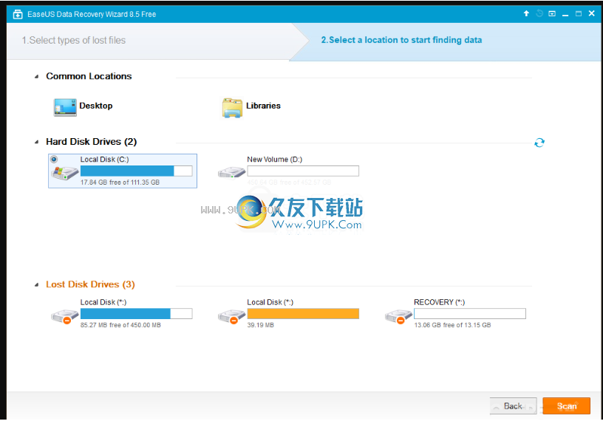Screen dimensions: 603x424
Task: Collapse the Common Locations section
Action: (36, 77)
